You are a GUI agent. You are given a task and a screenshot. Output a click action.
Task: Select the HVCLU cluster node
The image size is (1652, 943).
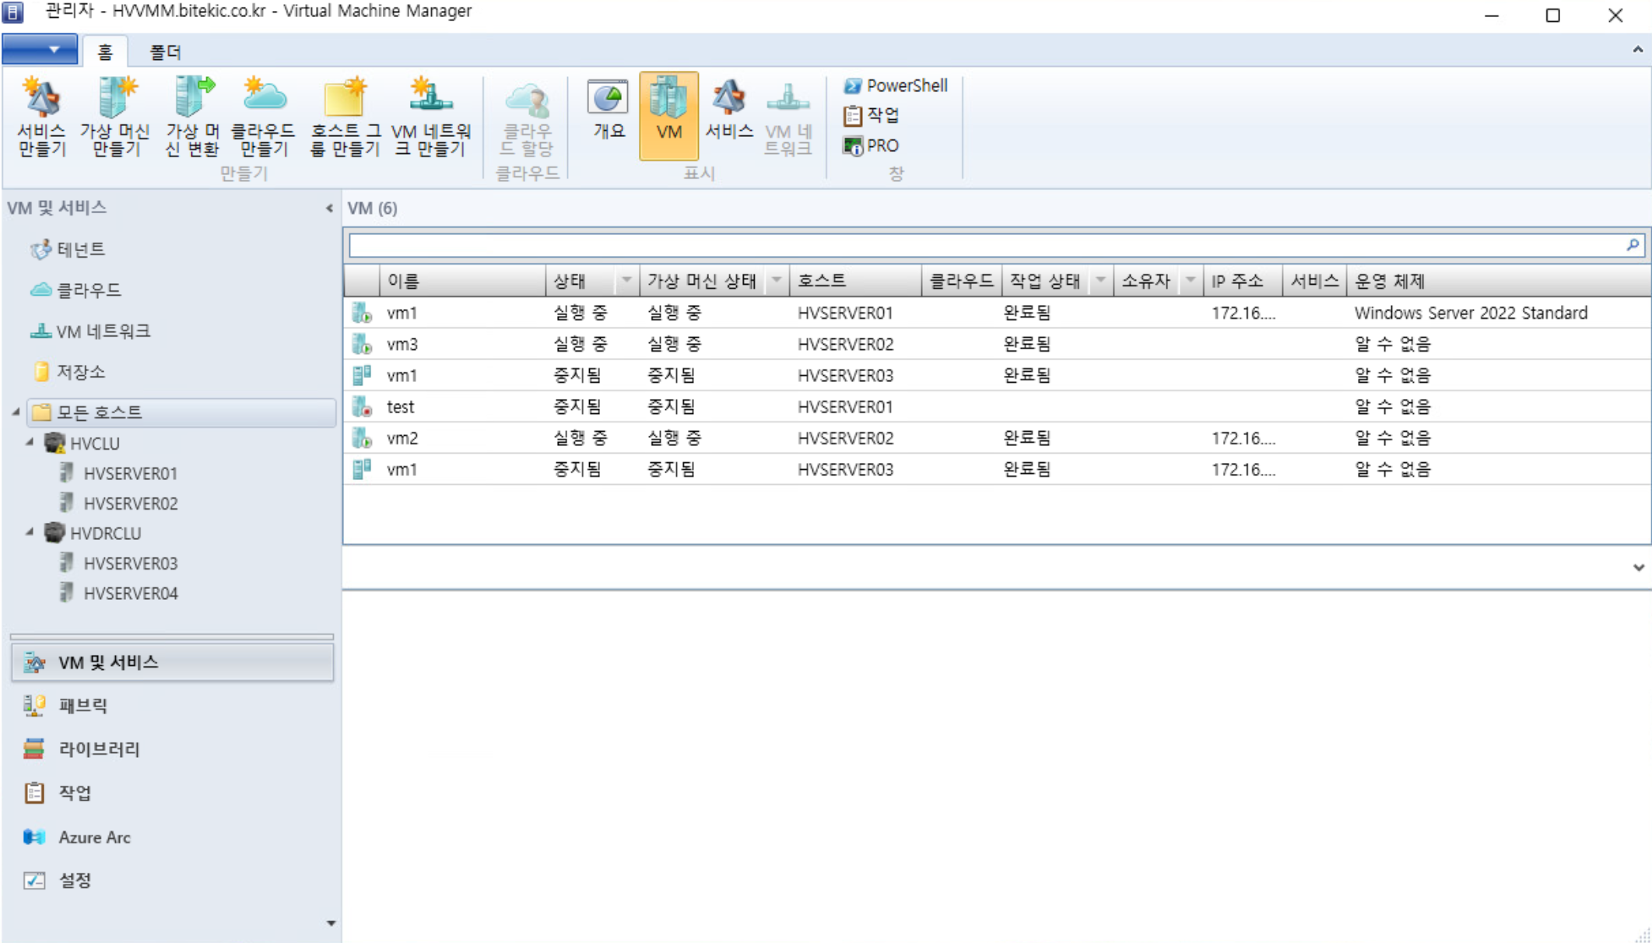click(82, 443)
